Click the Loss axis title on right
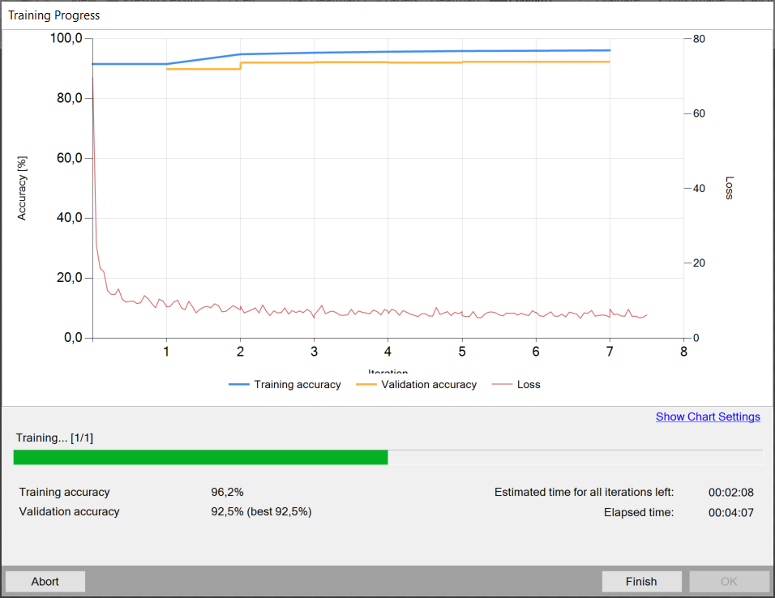Image resolution: width=775 pixels, height=598 pixels. [x=728, y=188]
